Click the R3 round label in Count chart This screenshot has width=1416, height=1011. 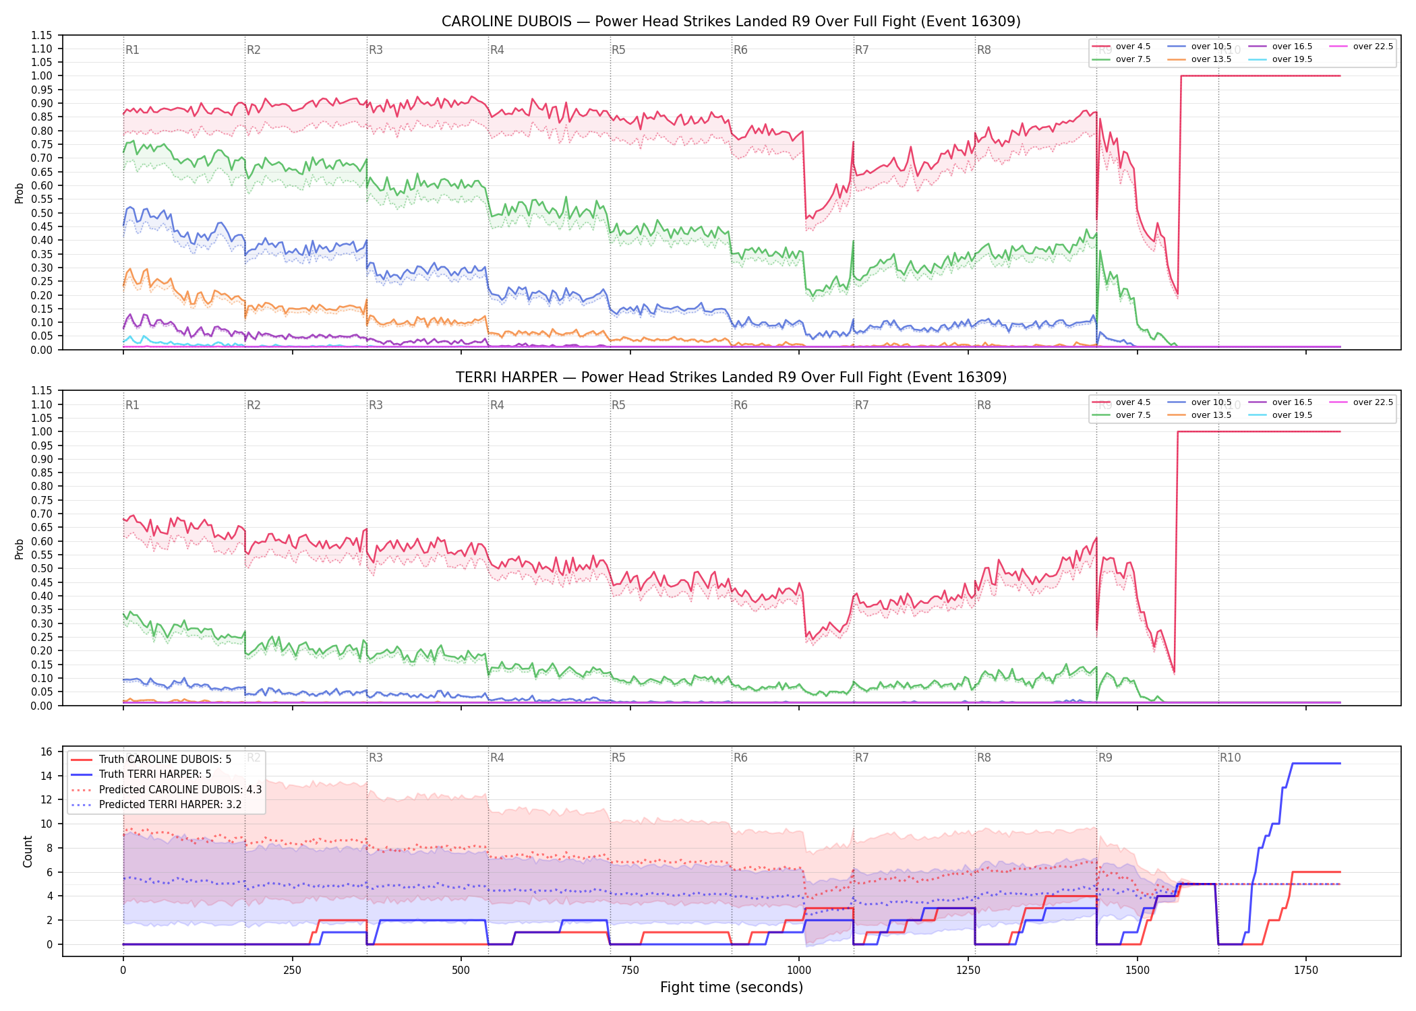pyautogui.click(x=376, y=758)
